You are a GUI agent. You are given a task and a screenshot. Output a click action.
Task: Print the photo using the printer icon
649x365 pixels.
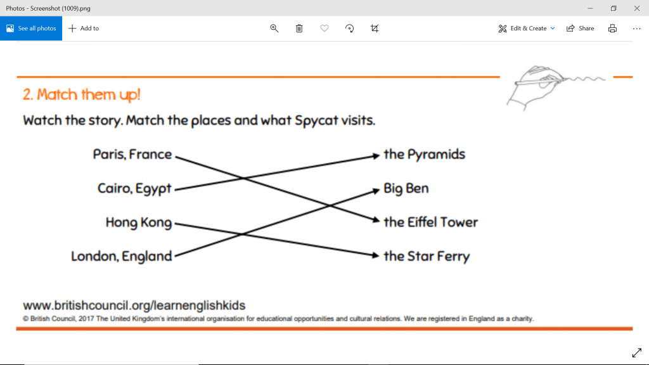click(612, 29)
